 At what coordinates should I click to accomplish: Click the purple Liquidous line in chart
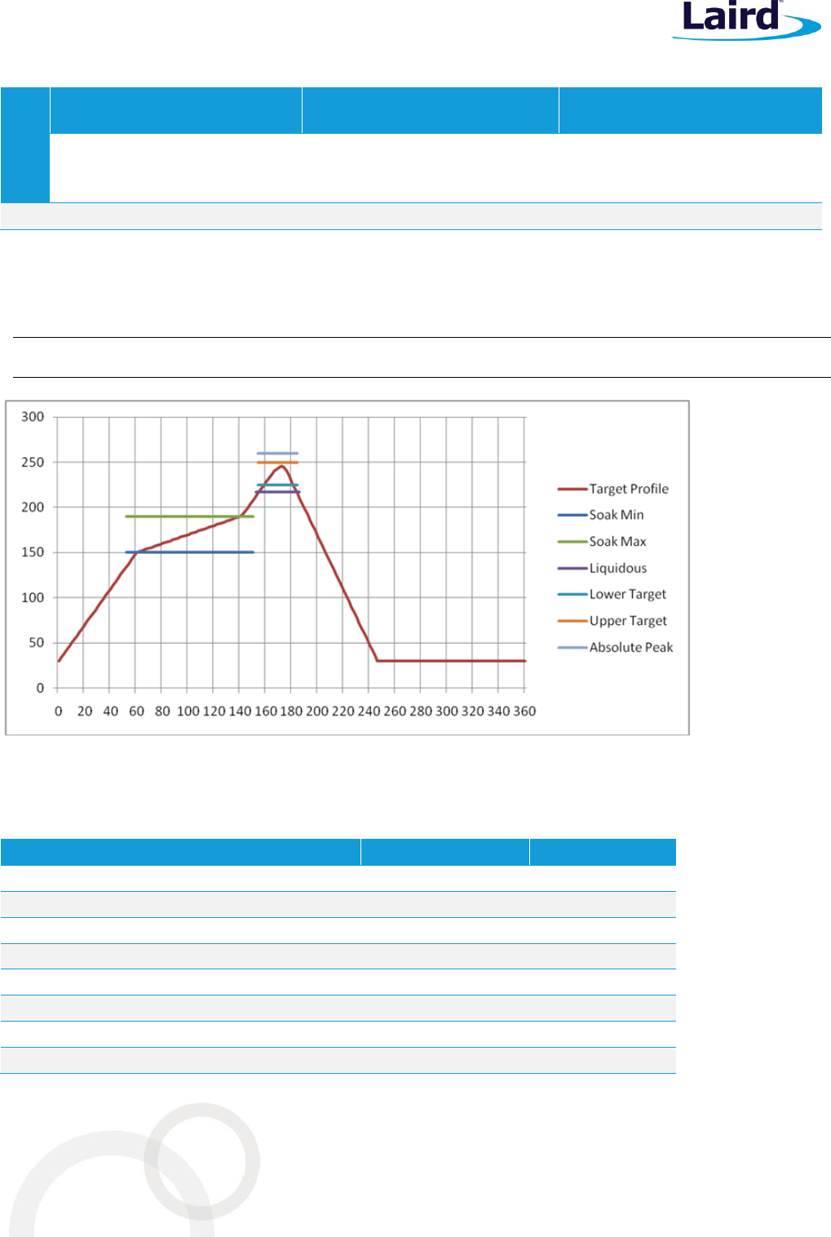(x=277, y=492)
